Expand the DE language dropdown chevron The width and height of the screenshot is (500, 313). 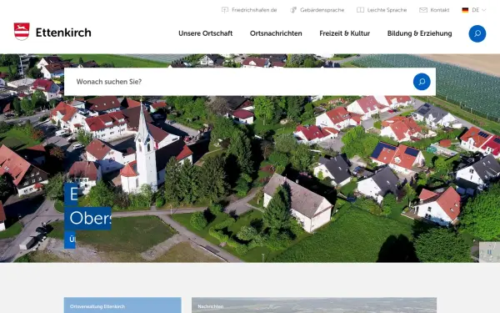point(483,10)
